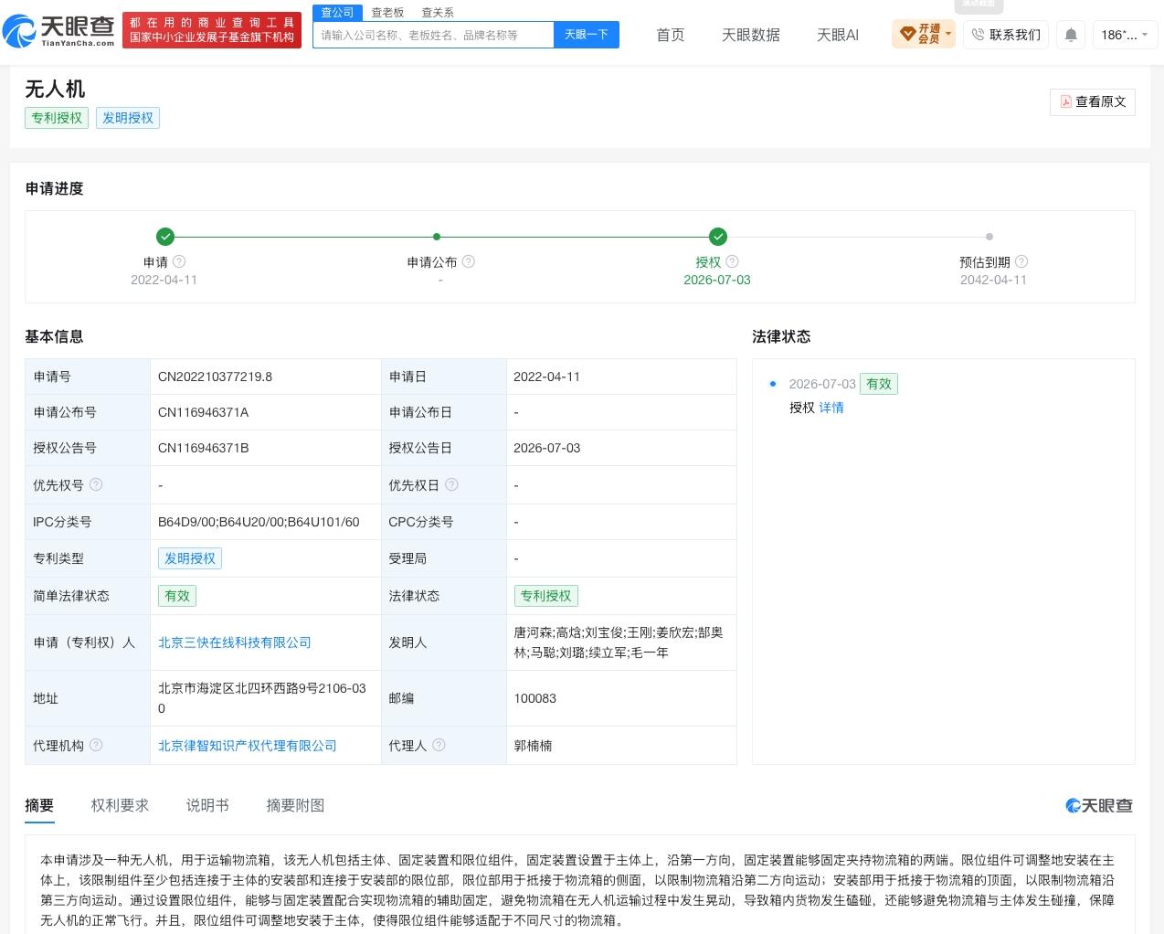Select the 说明书 tab
This screenshot has width=1164, height=934.
click(x=207, y=805)
